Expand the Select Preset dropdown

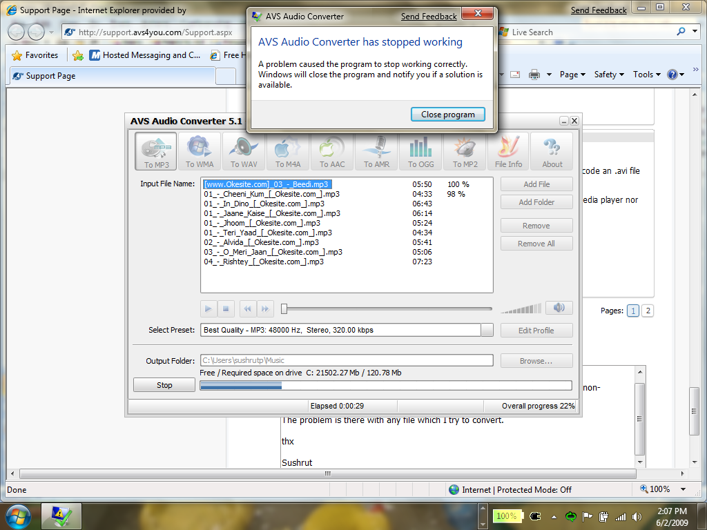point(487,331)
